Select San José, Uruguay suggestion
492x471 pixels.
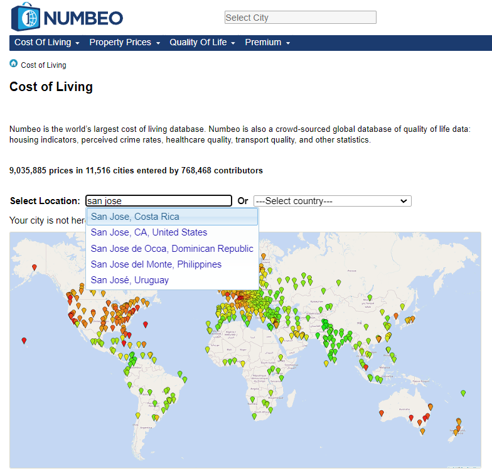pyautogui.click(x=172, y=280)
